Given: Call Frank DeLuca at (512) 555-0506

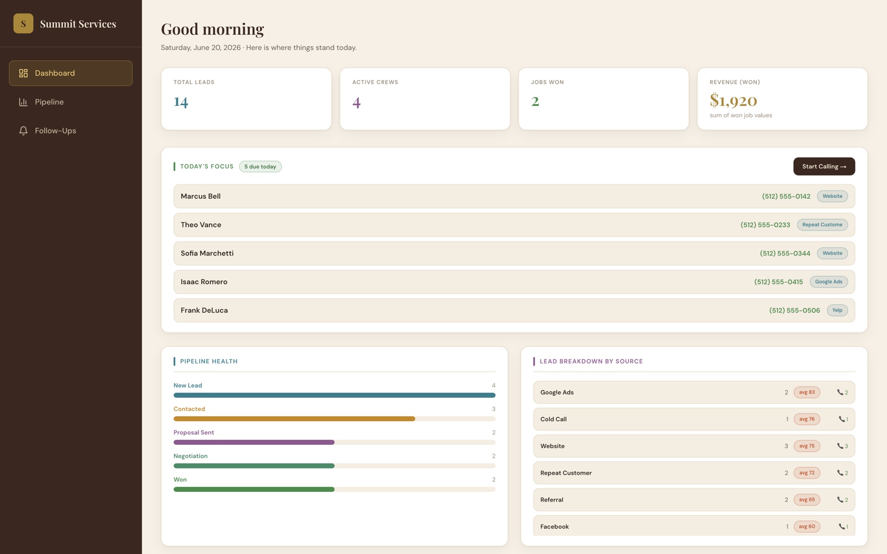Looking at the screenshot, I should [794, 310].
